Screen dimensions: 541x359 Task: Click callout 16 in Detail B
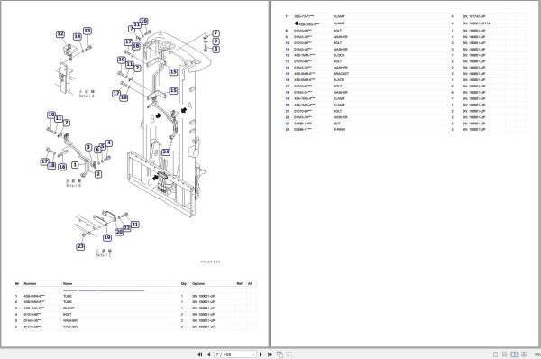pos(62,167)
